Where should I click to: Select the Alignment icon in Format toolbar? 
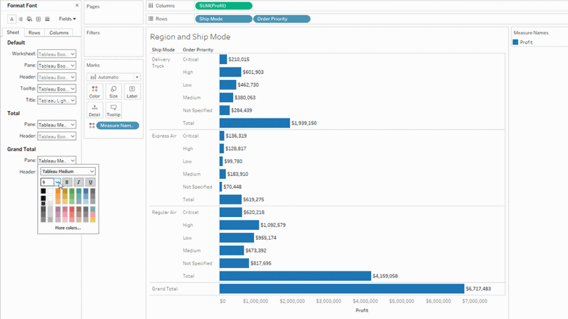tap(21, 19)
